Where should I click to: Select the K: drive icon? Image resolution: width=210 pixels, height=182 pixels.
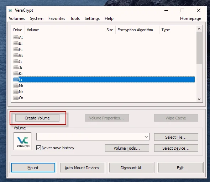[16, 74]
